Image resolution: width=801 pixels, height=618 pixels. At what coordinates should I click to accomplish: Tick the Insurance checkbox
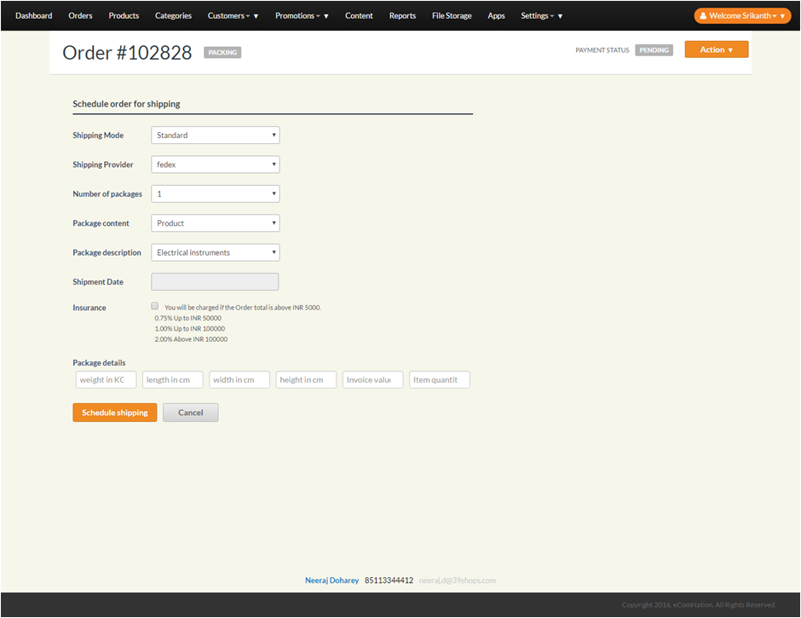[x=155, y=306]
